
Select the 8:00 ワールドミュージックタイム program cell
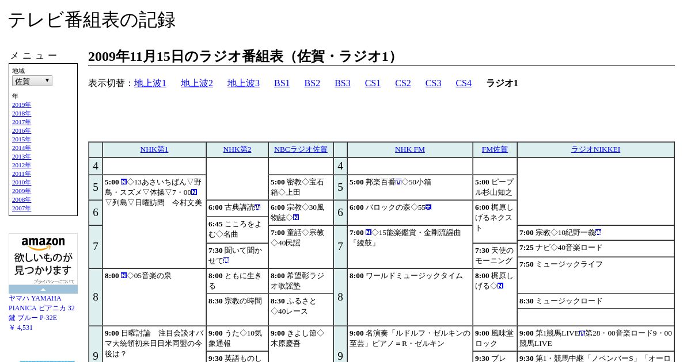(410, 297)
